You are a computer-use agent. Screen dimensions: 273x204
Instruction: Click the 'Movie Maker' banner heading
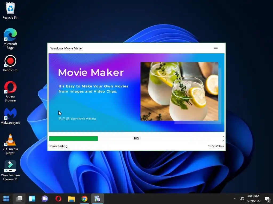pos(91,72)
